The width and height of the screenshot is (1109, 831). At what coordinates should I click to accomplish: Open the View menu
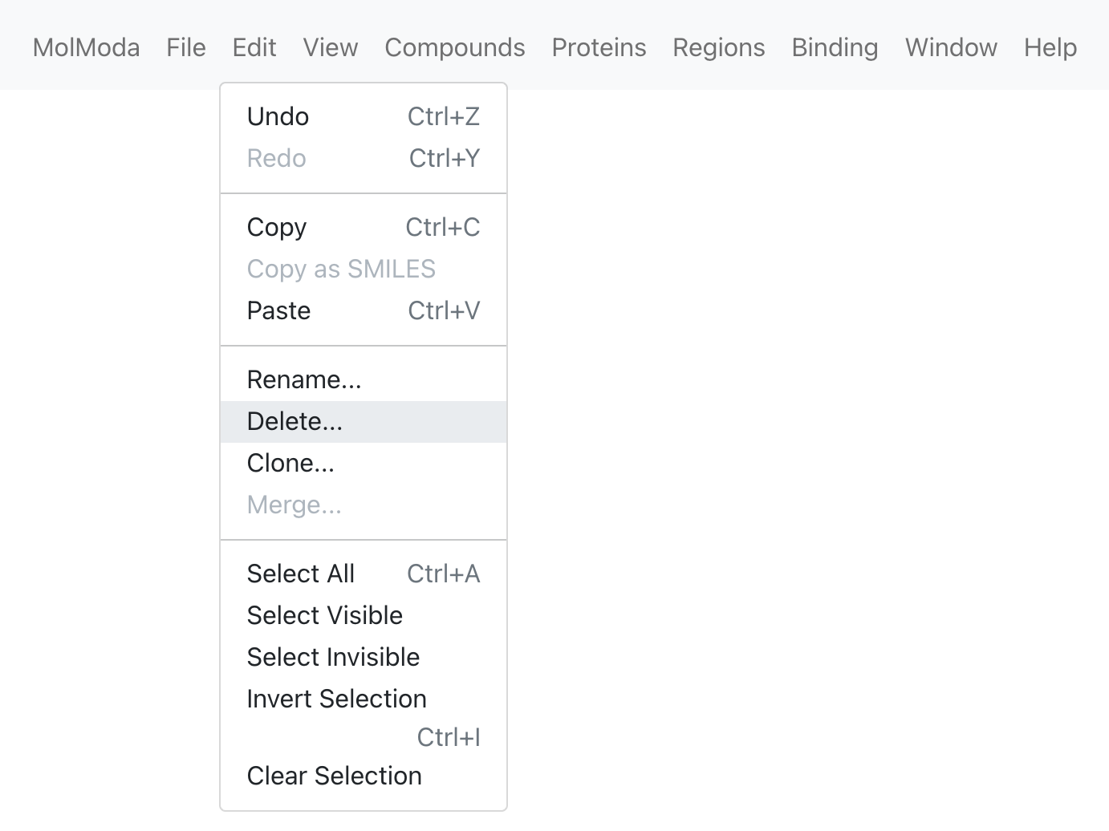pos(331,47)
